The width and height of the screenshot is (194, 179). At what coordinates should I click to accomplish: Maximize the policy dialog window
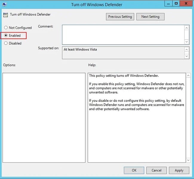click(176, 4)
